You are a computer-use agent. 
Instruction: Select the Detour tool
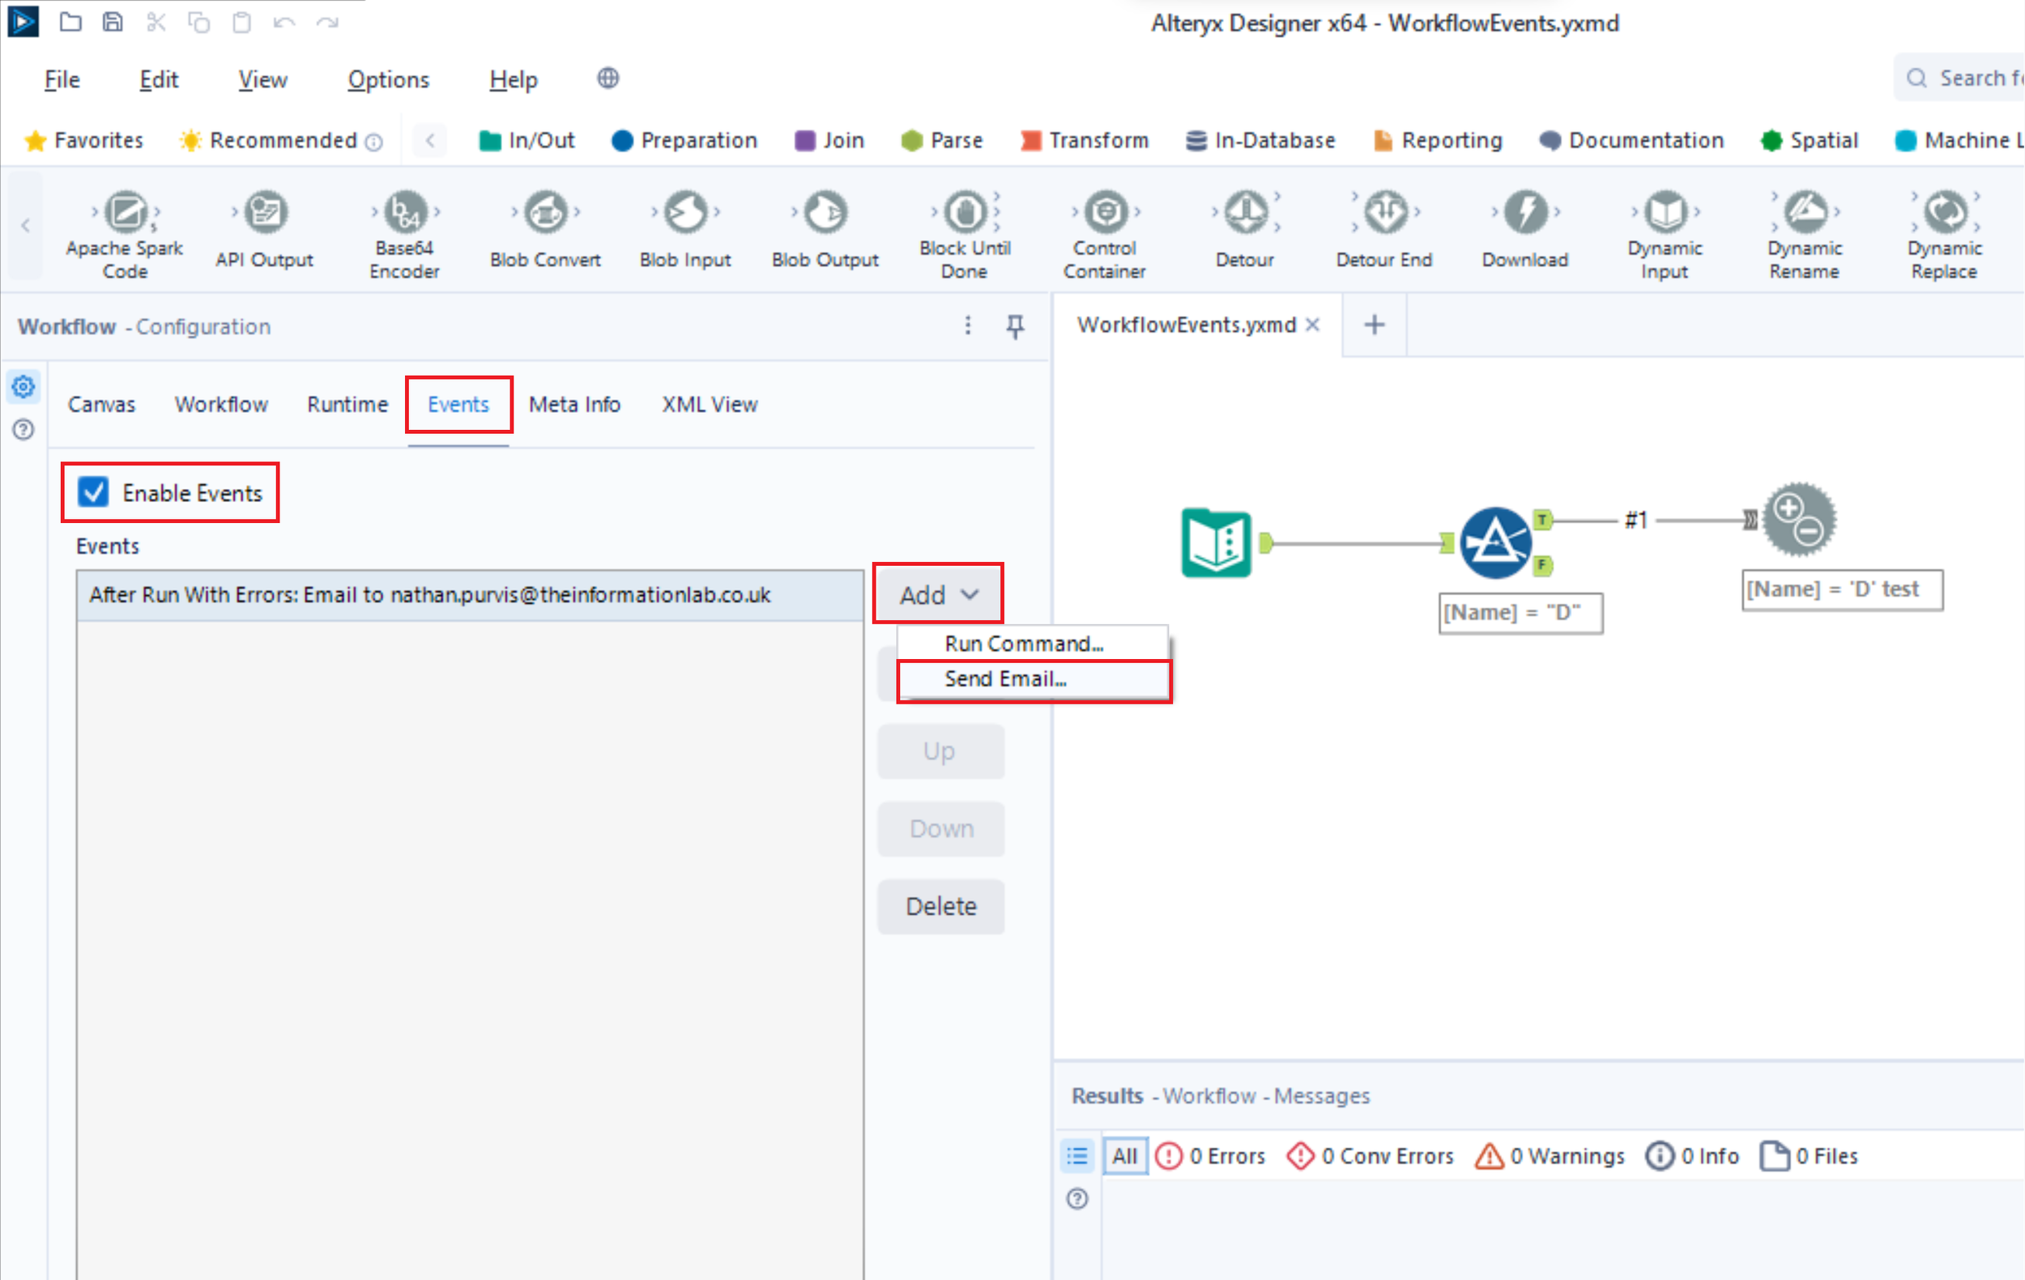1244,213
